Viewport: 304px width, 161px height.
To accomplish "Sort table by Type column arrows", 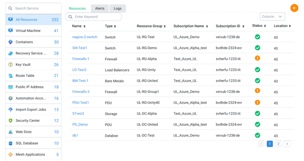I will (x=115, y=26).
